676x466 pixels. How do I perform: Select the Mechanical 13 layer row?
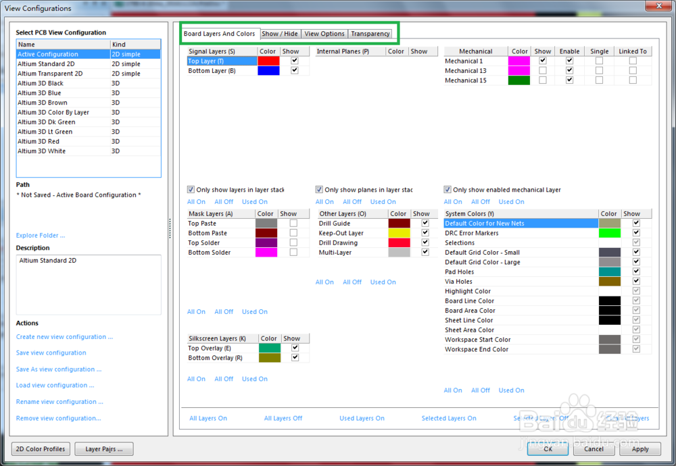pos(548,71)
